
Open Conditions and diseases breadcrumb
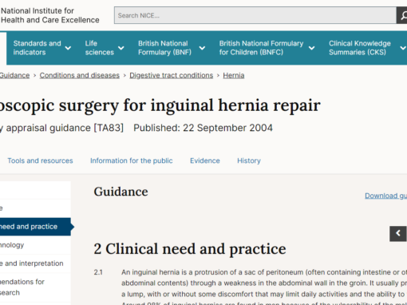click(80, 76)
